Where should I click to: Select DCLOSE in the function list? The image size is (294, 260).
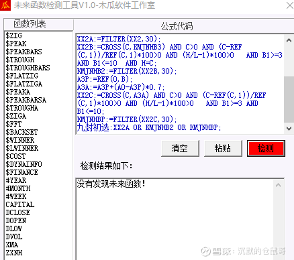(x=18, y=213)
